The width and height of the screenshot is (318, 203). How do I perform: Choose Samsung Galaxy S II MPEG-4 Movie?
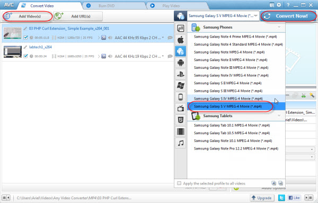(236, 83)
